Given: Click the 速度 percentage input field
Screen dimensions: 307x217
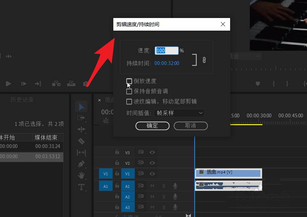Looking at the screenshot, I should coord(166,50).
